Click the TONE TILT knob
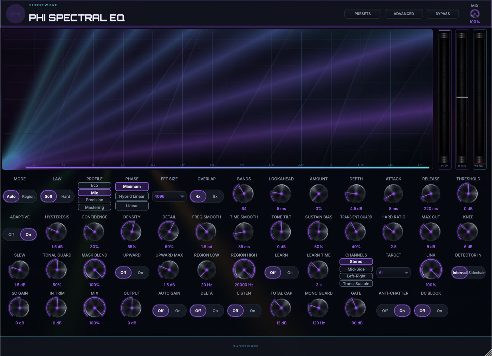492x356 pixels. pos(281,232)
